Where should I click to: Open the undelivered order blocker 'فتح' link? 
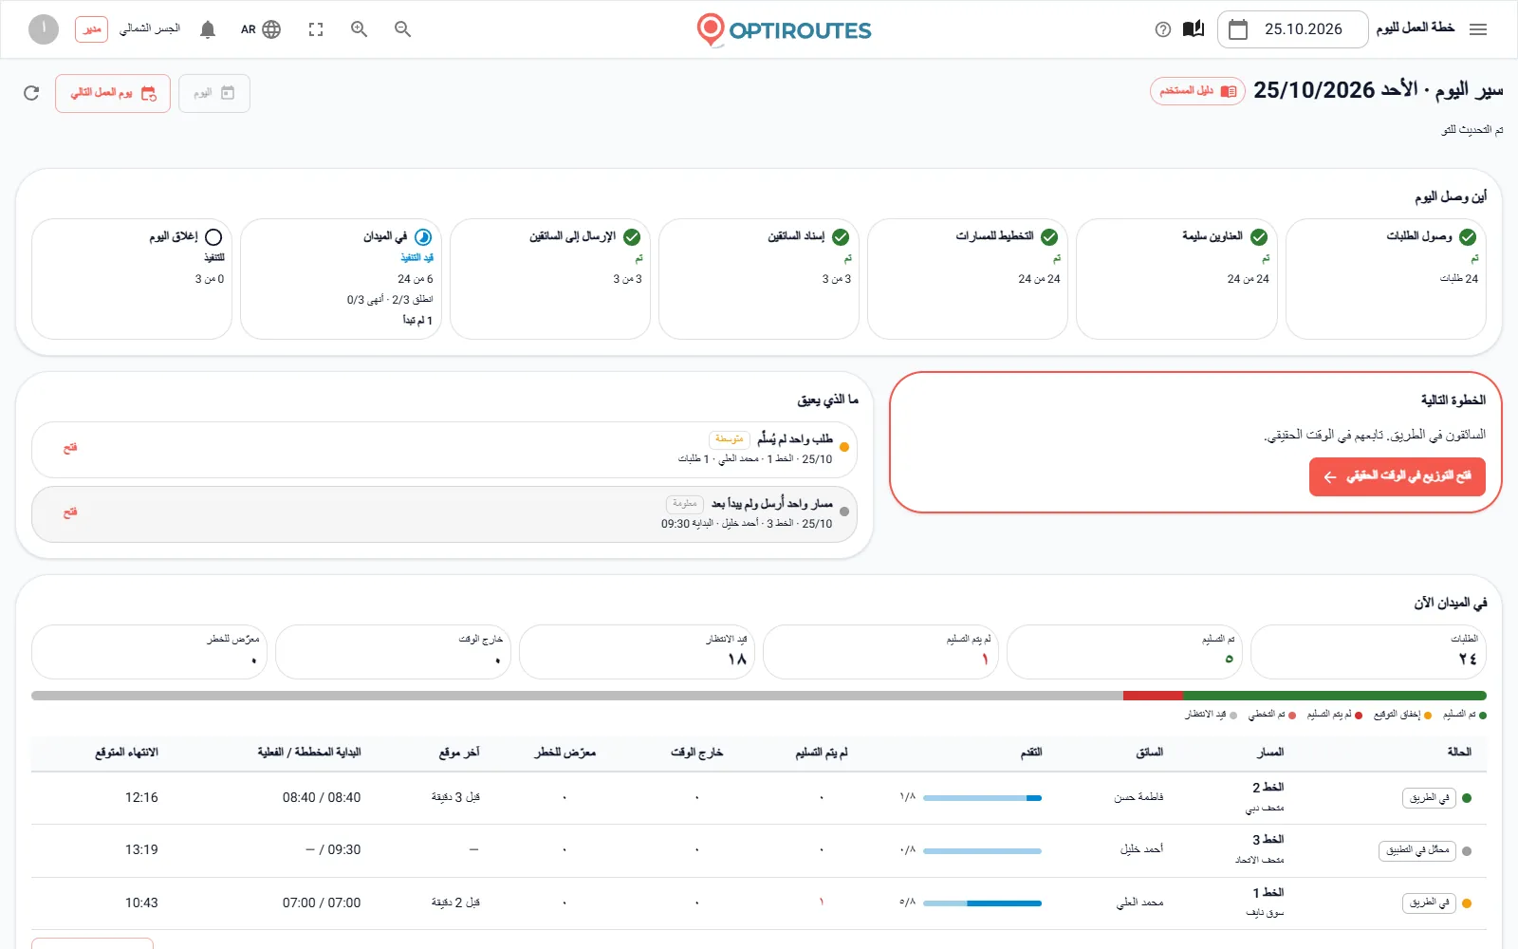[70, 448]
